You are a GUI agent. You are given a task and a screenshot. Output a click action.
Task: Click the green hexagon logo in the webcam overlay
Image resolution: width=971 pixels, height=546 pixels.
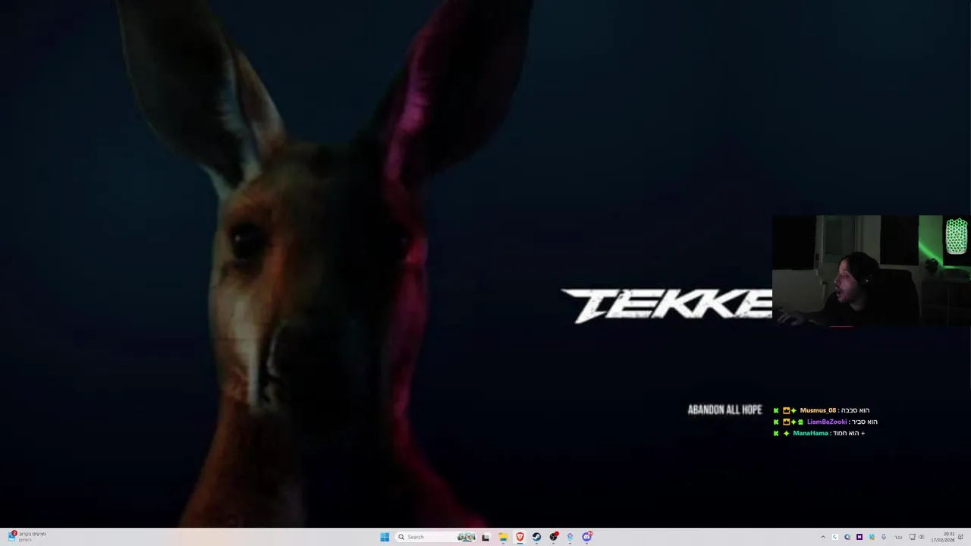click(x=957, y=236)
